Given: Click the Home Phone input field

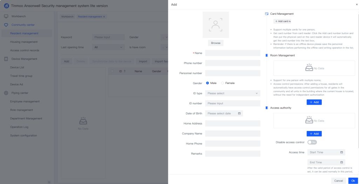Looking at the screenshot, I should point(233,144).
